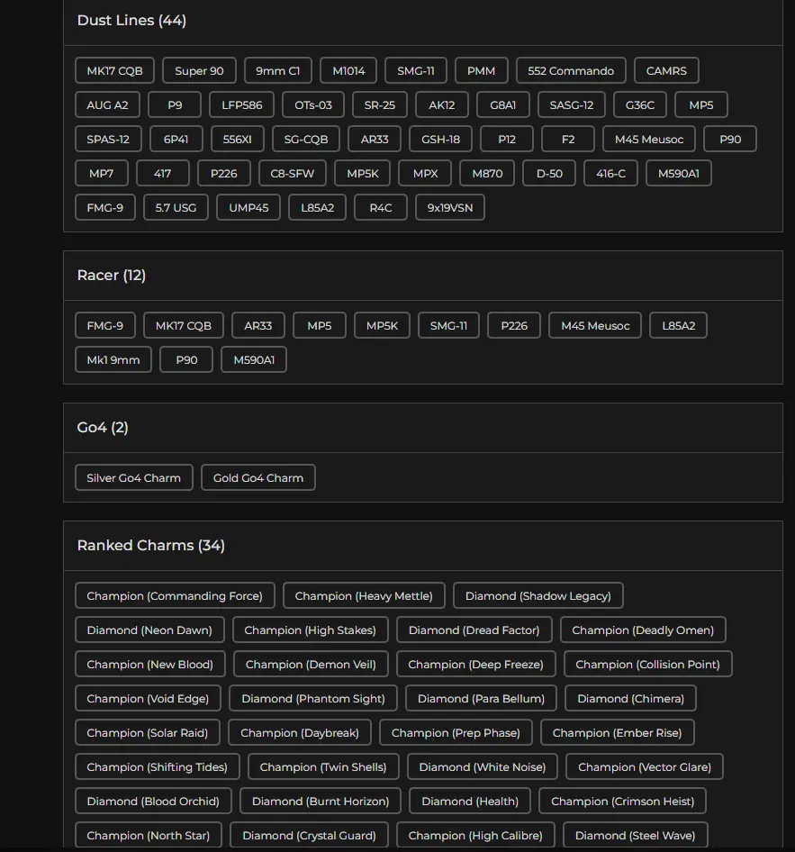Click Diamond (Phantom Sight) charm tag
The width and height of the screenshot is (795, 852).
pyautogui.click(x=312, y=698)
